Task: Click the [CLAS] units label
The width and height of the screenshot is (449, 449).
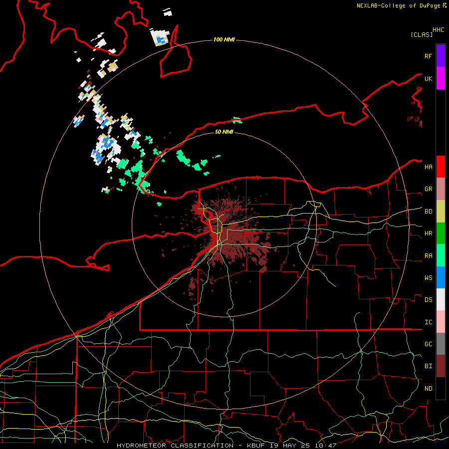Action: (422, 34)
